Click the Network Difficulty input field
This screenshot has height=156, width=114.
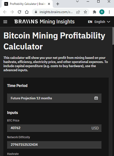(54, 145)
